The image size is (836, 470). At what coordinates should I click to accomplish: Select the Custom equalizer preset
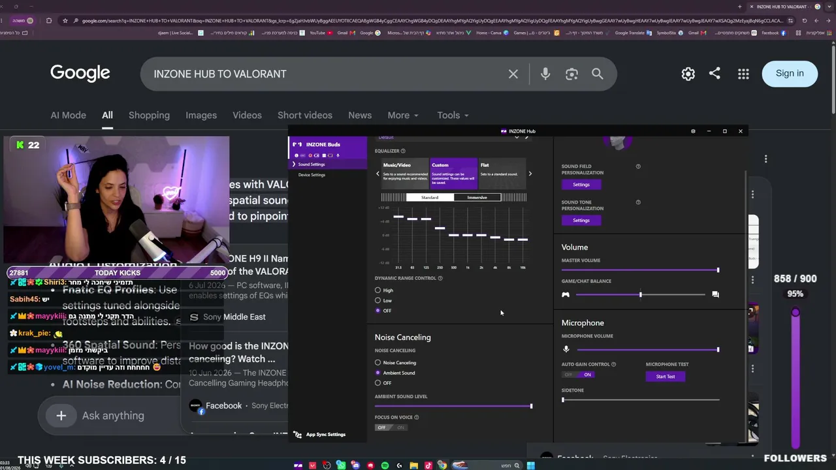pyautogui.click(x=453, y=174)
